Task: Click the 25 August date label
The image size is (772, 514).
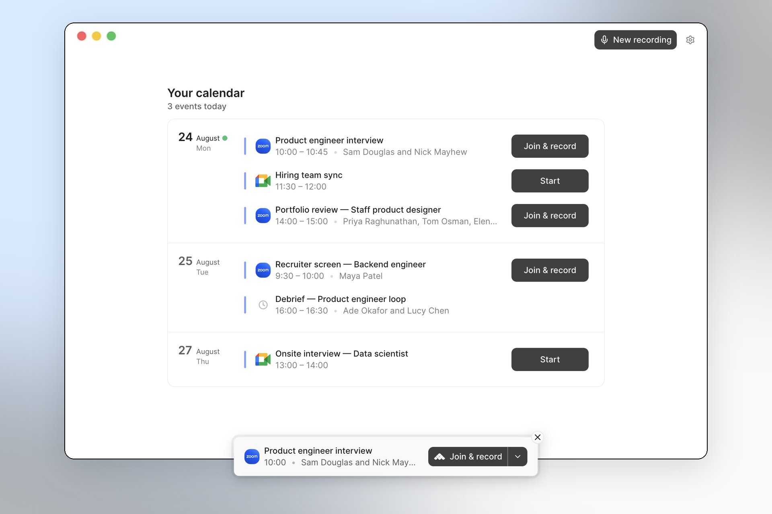Action: pyautogui.click(x=199, y=266)
